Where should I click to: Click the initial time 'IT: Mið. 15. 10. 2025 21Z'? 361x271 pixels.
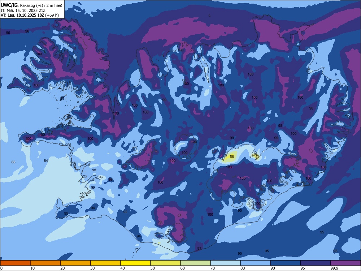(23, 10)
